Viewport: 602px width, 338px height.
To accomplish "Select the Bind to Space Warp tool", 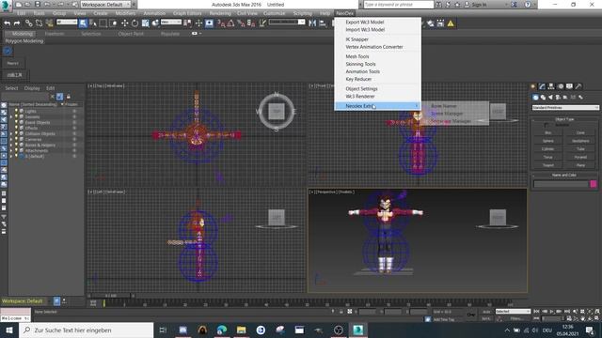I will coord(49,23).
